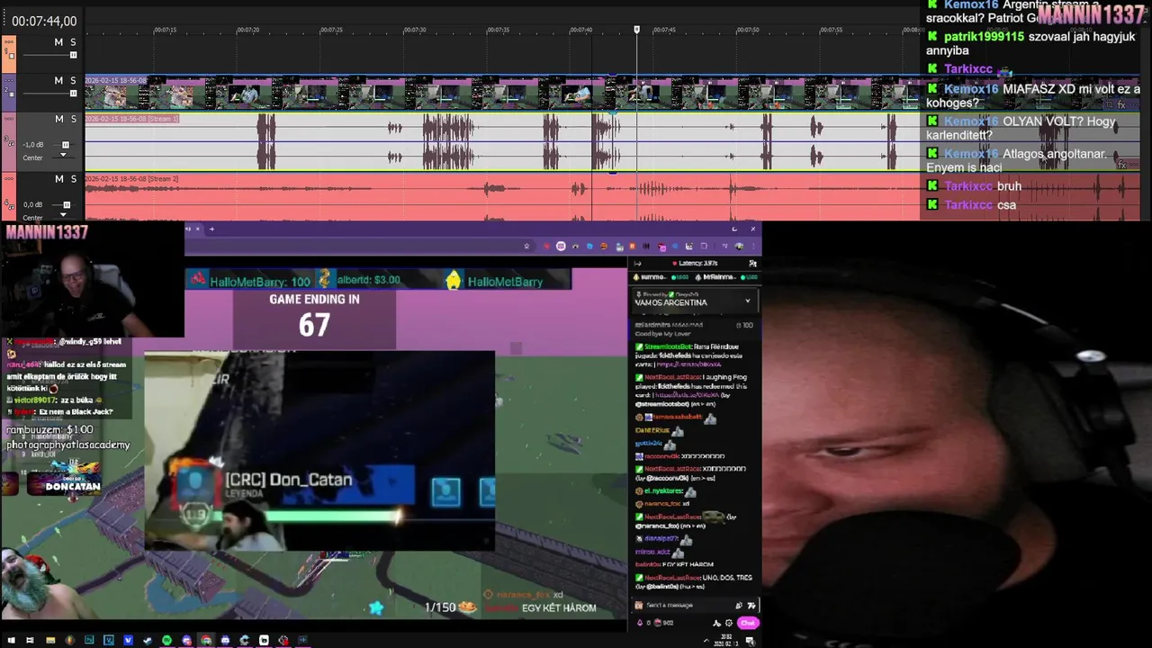Screen dimensions: 1152x648
Task: Solo the Stream 1 audio track
Action: [x=73, y=119]
